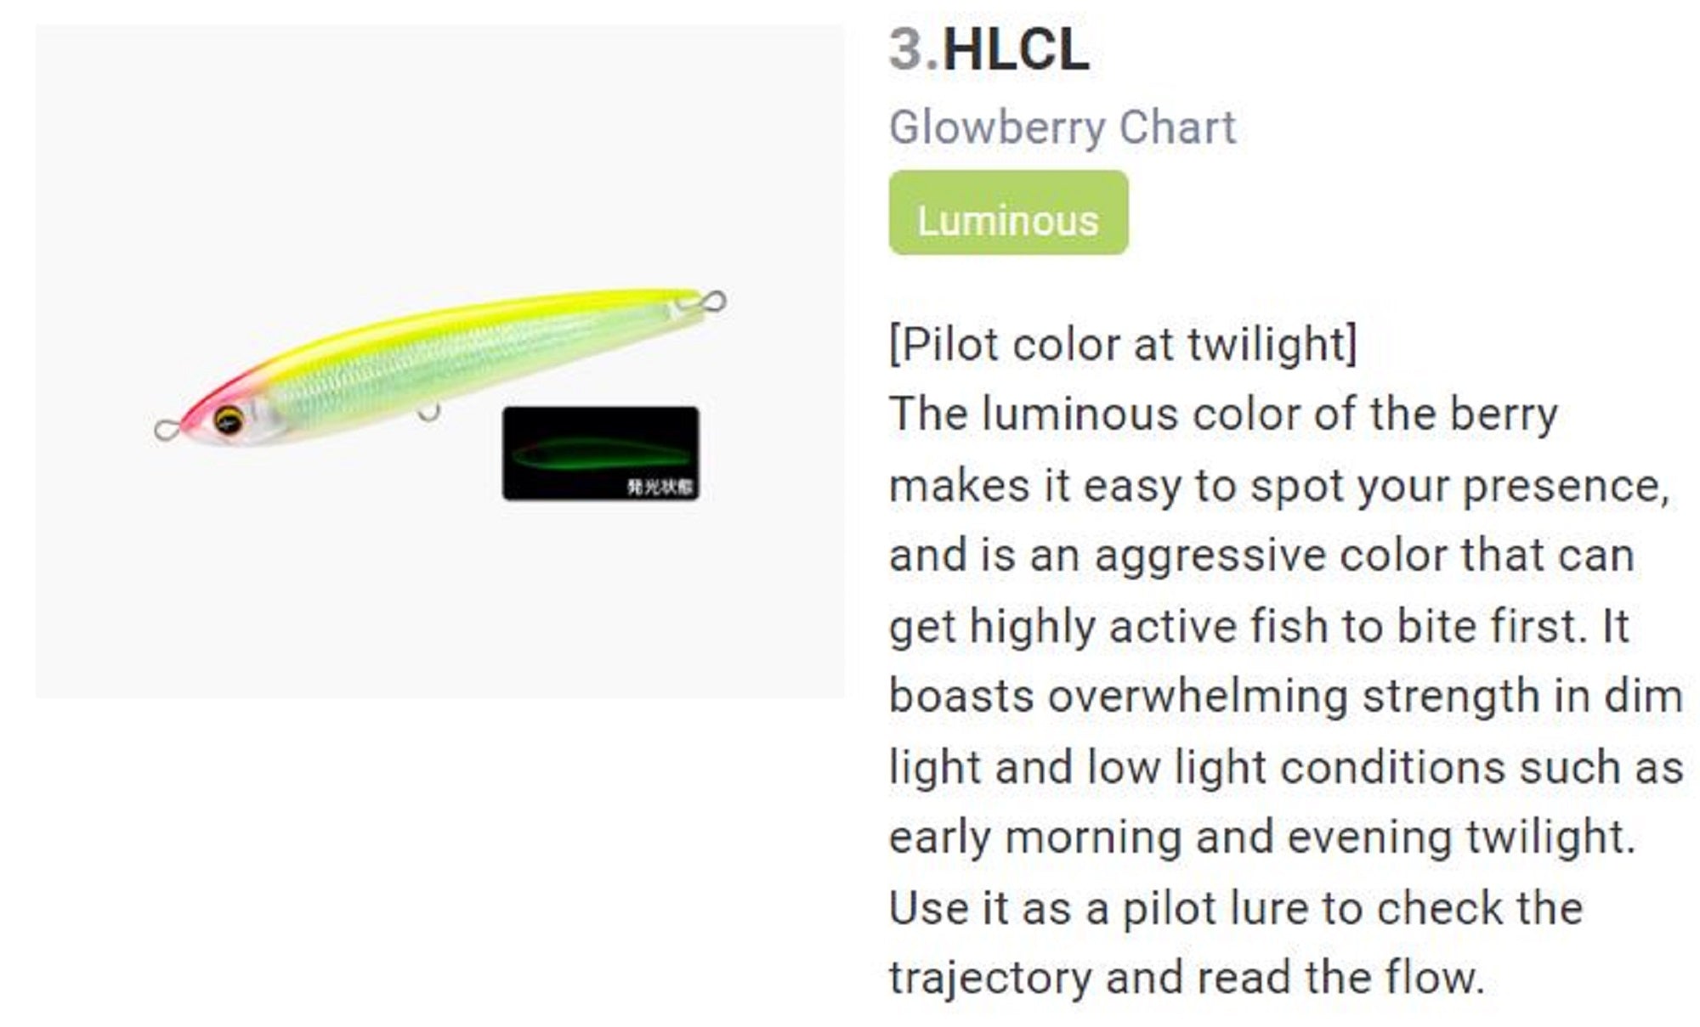Click "The luminous color of the berry" line
The image size is (1700, 1027).
pyautogui.click(x=1223, y=415)
